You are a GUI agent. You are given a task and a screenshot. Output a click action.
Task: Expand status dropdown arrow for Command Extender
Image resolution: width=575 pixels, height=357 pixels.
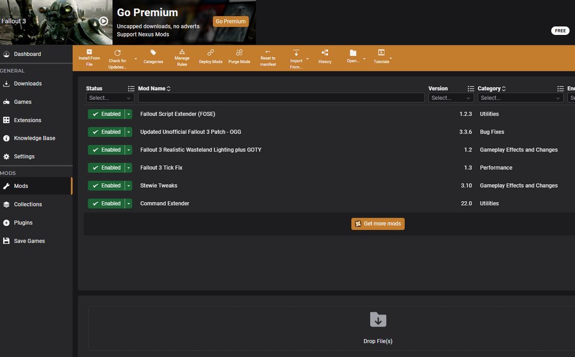129,204
